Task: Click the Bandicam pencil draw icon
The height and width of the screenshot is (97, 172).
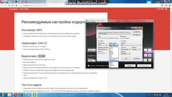Action: click(x=97, y=1)
